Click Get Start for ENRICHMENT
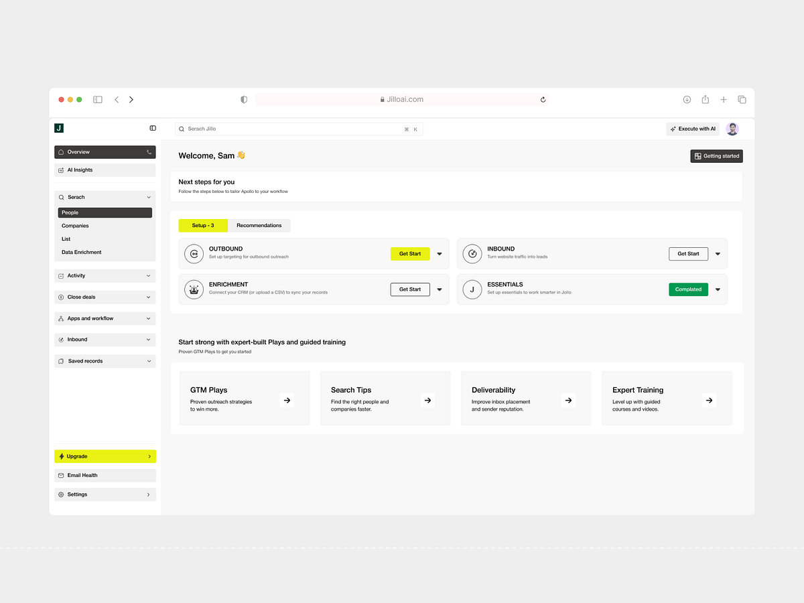The image size is (804, 603). coord(410,289)
